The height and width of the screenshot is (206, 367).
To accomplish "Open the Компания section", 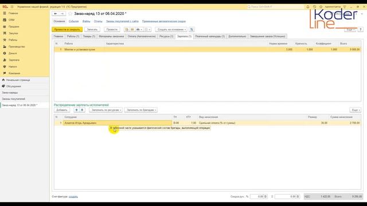I will click(x=14, y=73).
